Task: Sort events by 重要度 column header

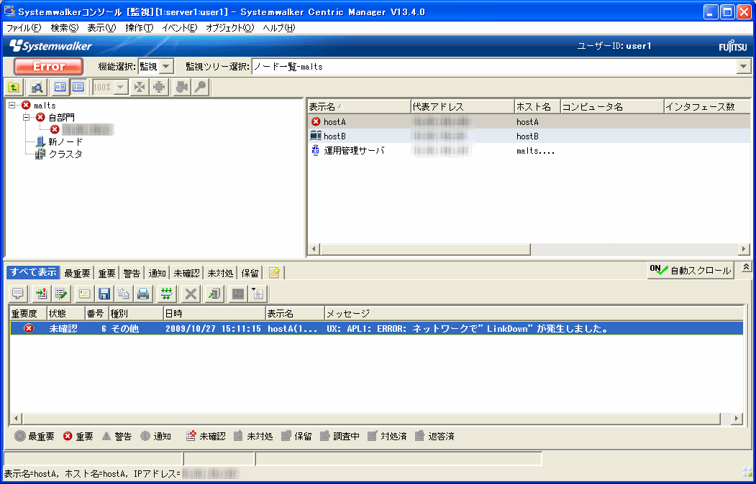Action: point(28,314)
